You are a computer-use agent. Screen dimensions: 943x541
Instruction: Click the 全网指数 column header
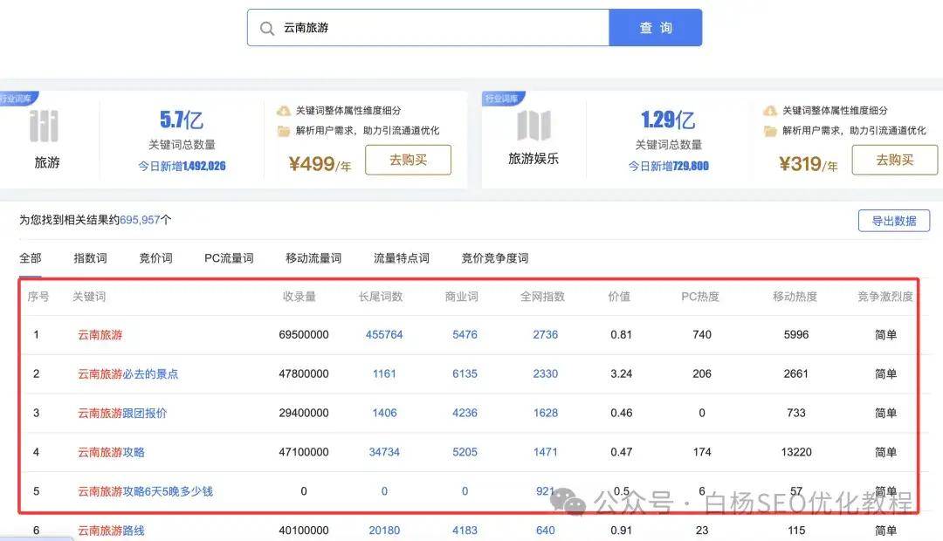[542, 297]
